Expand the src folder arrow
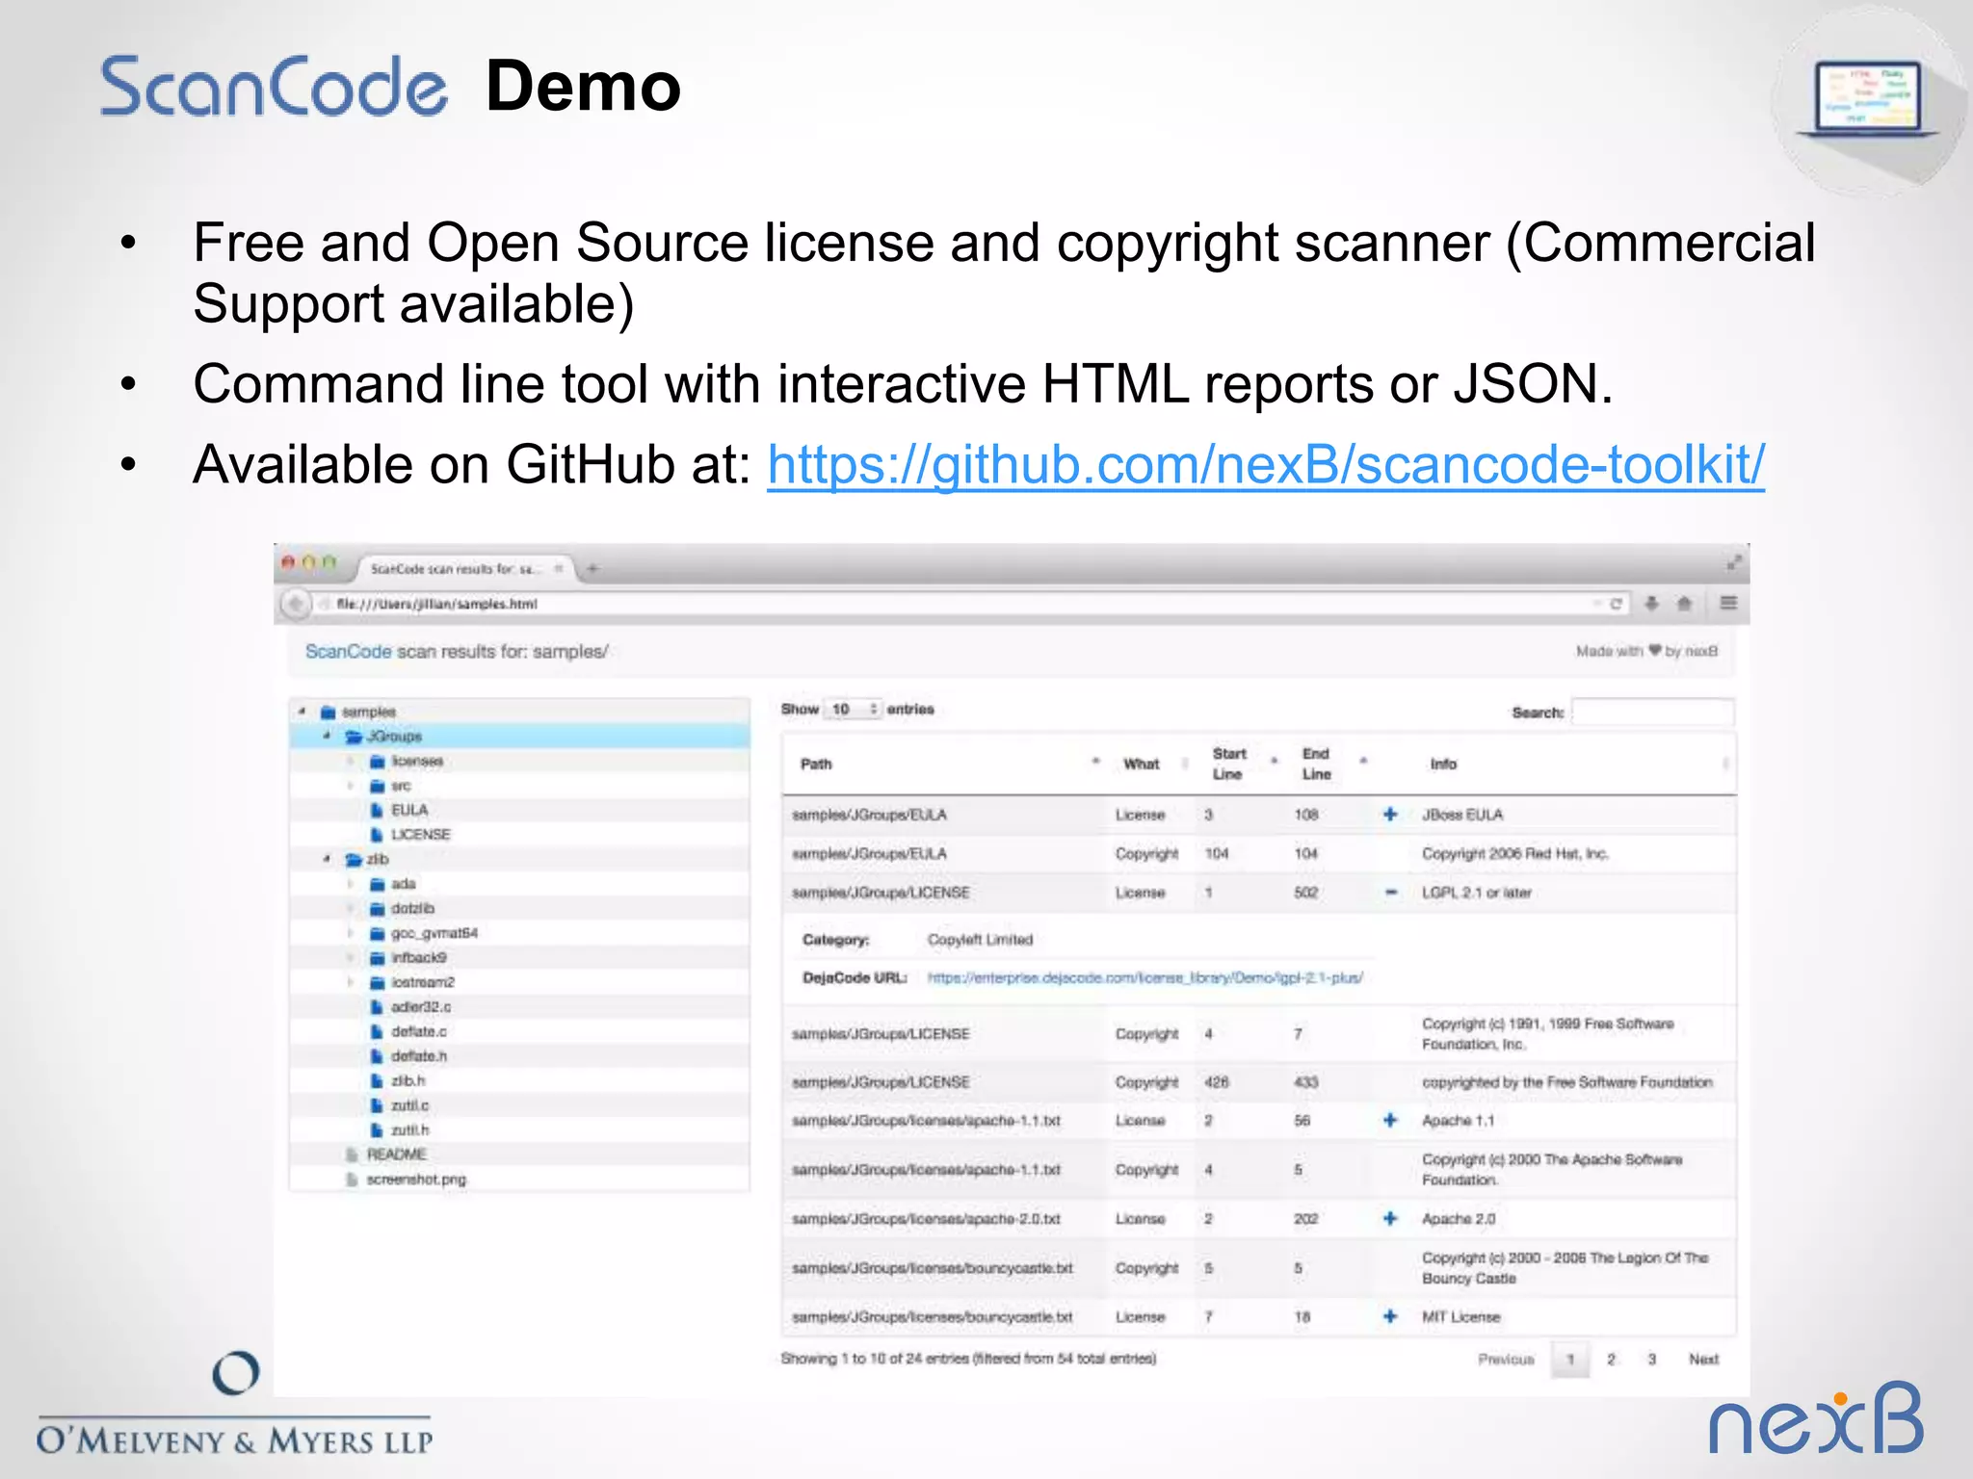1973x1479 pixels. [x=351, y=786]
